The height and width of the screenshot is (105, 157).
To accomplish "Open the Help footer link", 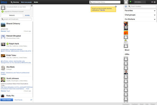I will [147, 104].
